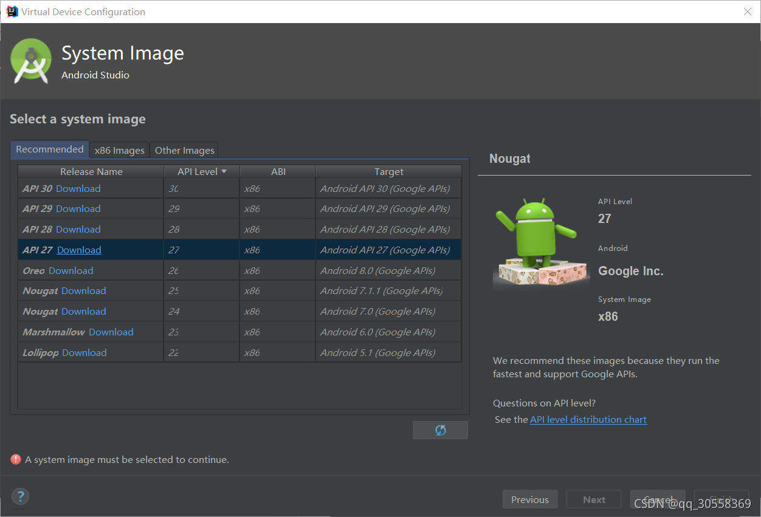Viewport: 761px width, 517px height.
Task: Open help with the question mark icon
Action: point(20,496)
